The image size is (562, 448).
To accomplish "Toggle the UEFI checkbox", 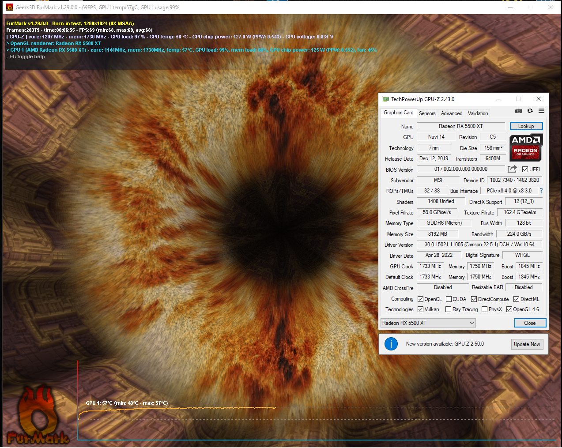I will click(x=525, y=169).
